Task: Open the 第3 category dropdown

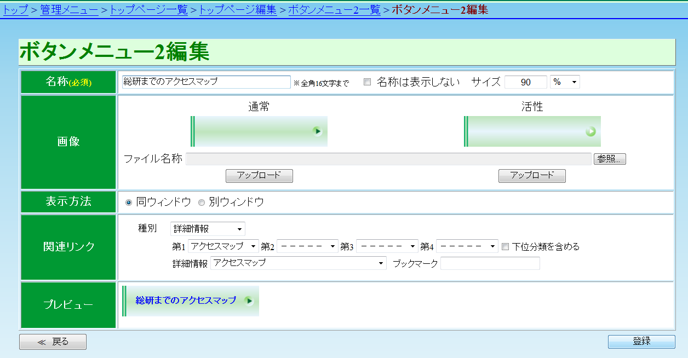Action: tap(387, 246)
